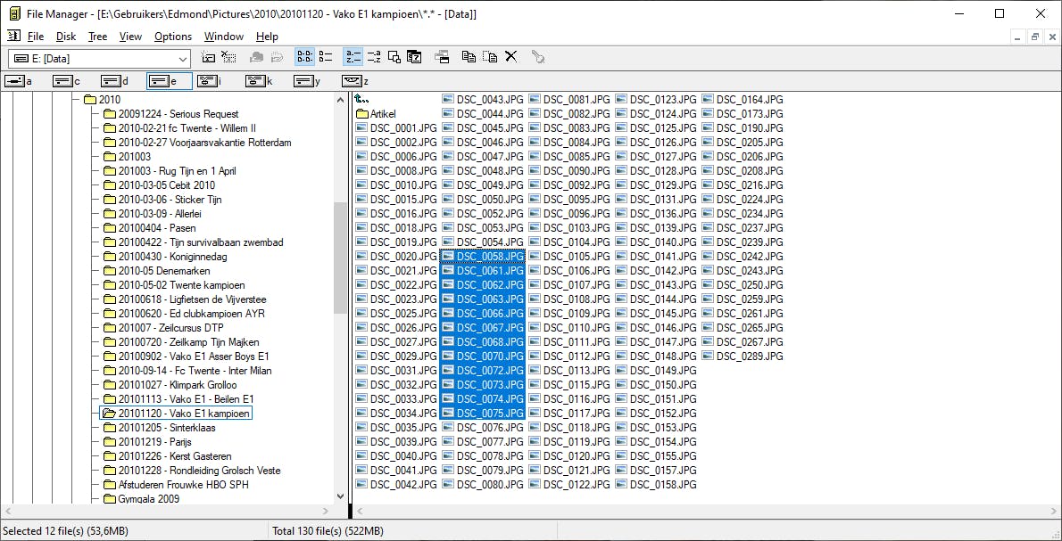Select file DSC_0001.JPG

tap(396, 127)
